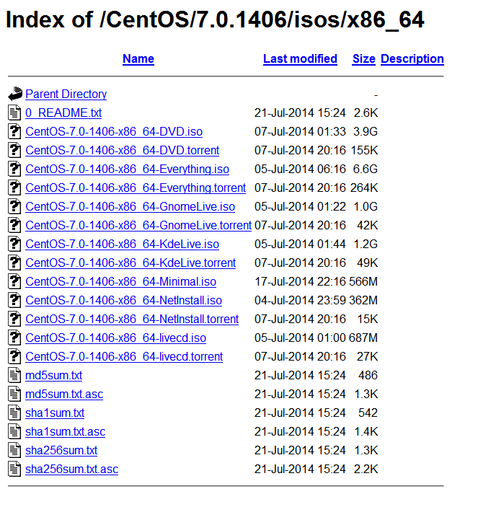Viewport: 496px width, 507px height.
Task: Click the date 07-Jul-2014 01:33
Action: pos(300,131)
